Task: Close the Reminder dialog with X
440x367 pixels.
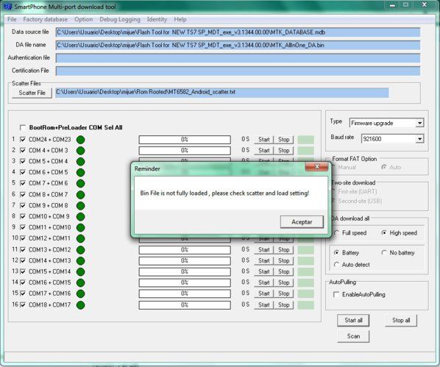Action: click(316, 167)
